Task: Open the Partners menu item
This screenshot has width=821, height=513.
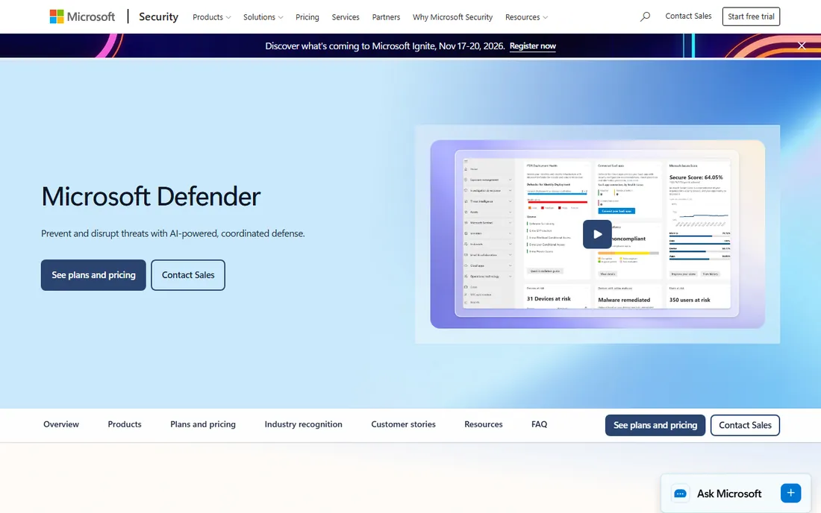Action: (x=386, y=17)
